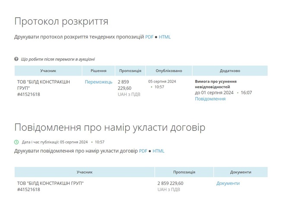
Task: Click the 'Переможець' decision link
Action: 99,82
